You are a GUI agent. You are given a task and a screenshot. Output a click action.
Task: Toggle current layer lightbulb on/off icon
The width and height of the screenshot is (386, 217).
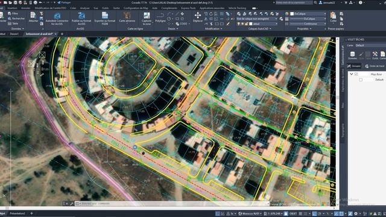[238, 24]
